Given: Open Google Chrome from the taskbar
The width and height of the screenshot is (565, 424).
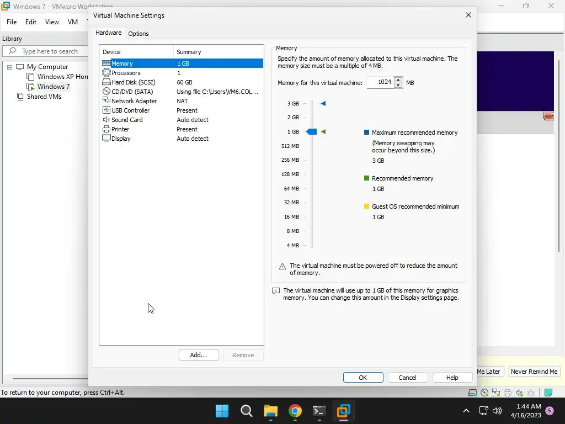Looking at the screenshot, I should (x=295, y=411).
